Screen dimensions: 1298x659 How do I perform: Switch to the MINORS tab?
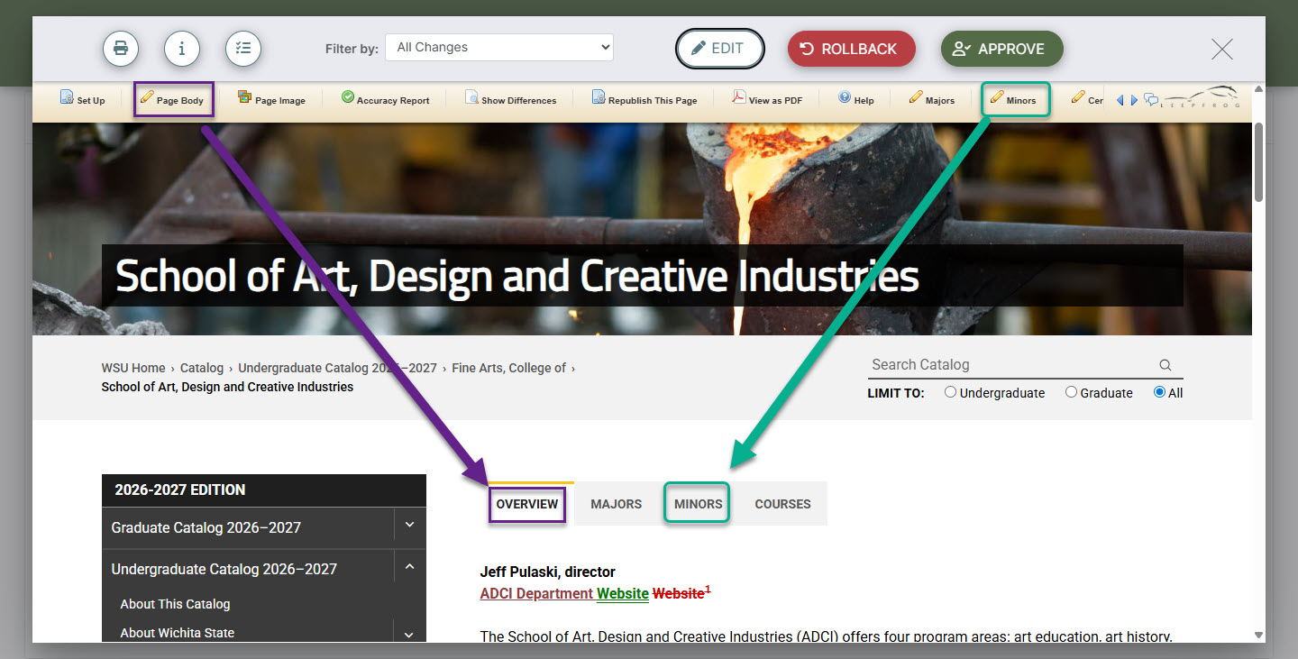(699, 504)
